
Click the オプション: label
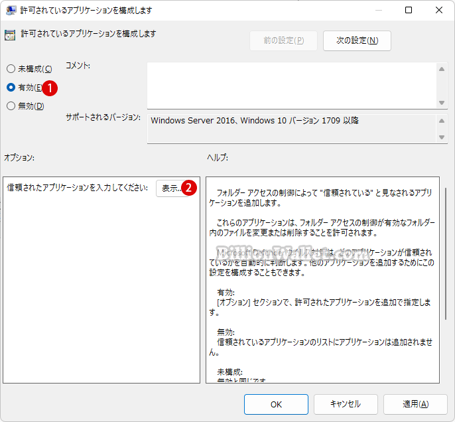[x=19, y=158]
